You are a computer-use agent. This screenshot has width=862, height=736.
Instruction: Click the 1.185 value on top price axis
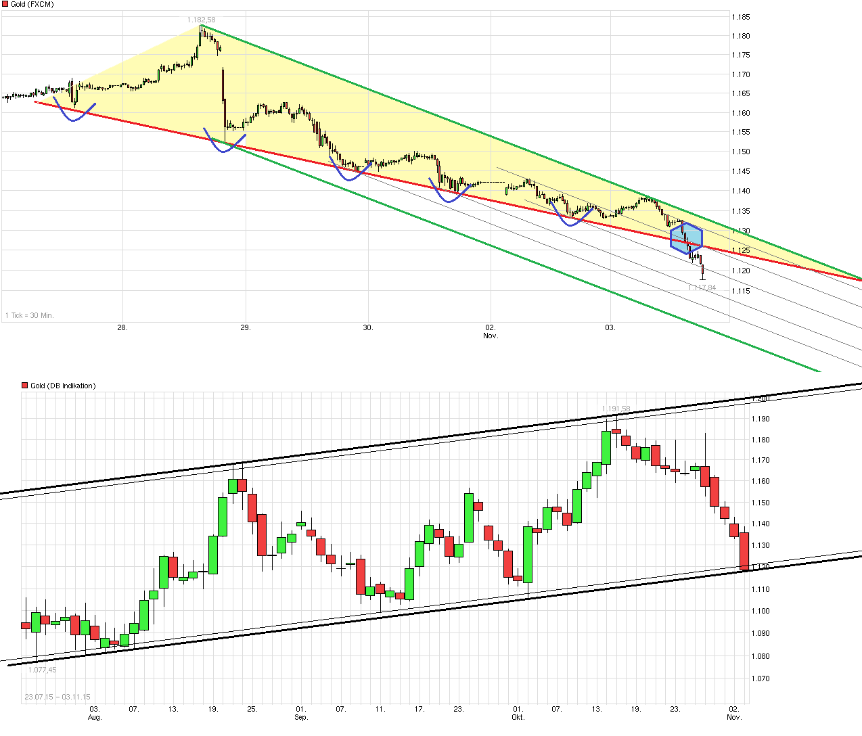click(x=742, y=17)
